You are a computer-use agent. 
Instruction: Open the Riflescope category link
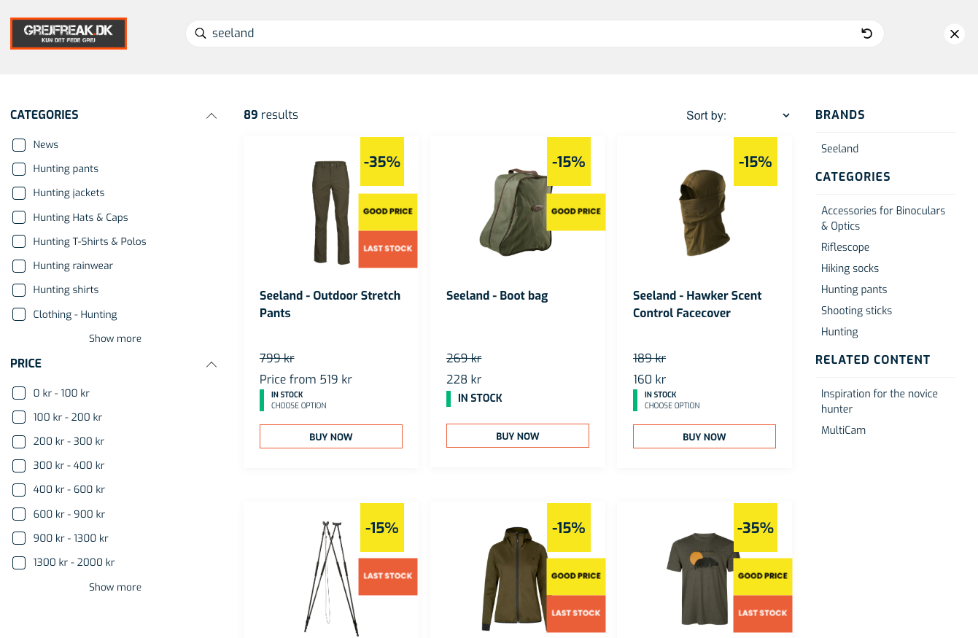(x=845, y=247)
